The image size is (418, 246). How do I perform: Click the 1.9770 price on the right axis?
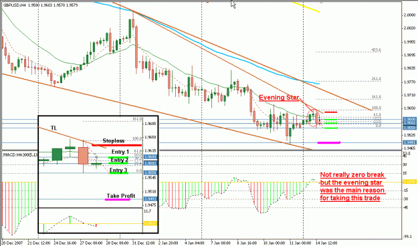(x=409, y=82)
